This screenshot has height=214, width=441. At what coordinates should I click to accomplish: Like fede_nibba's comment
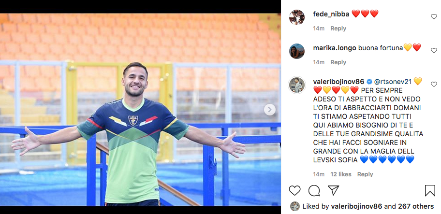pyautogui.click(x=434, y=17)
